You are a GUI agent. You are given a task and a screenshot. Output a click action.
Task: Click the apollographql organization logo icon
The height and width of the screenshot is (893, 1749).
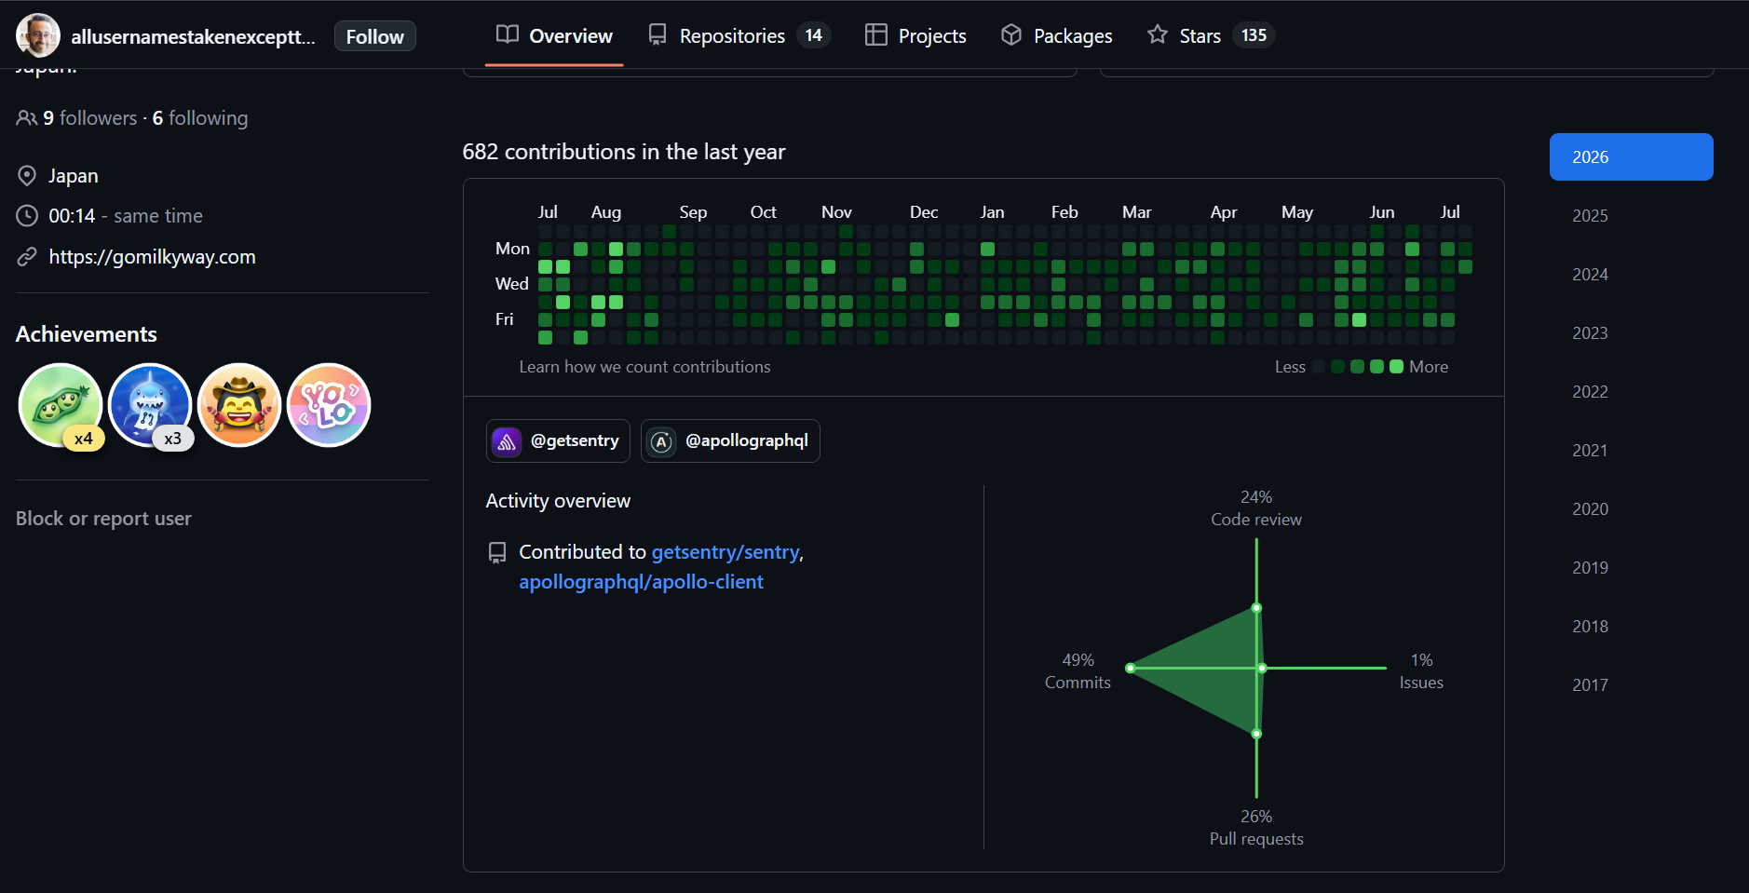661,441
